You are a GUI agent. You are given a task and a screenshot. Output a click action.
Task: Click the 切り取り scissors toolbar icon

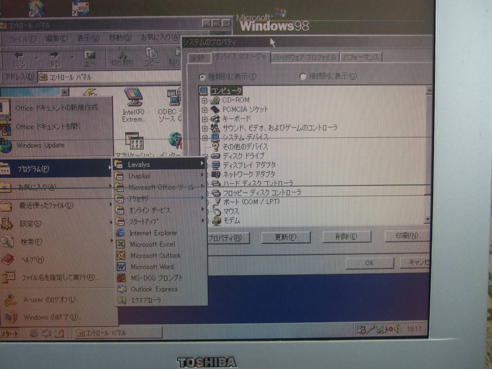122,57
